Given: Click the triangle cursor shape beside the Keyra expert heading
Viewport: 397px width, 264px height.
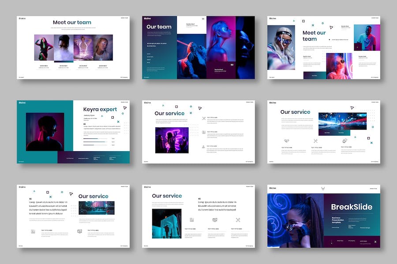Looking at the screenshot, I should 125,108.
